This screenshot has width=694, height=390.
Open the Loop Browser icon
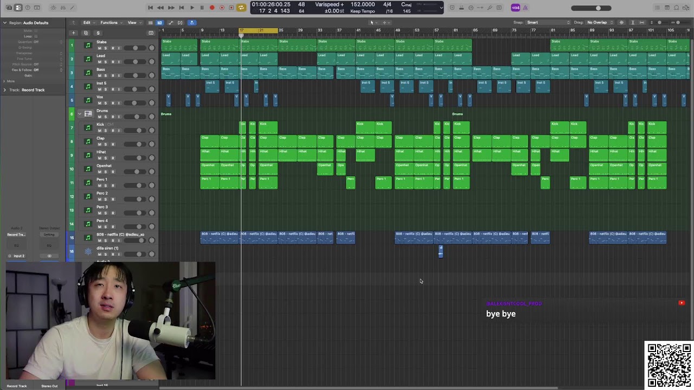pyautogui.click(x=677, y=8)
